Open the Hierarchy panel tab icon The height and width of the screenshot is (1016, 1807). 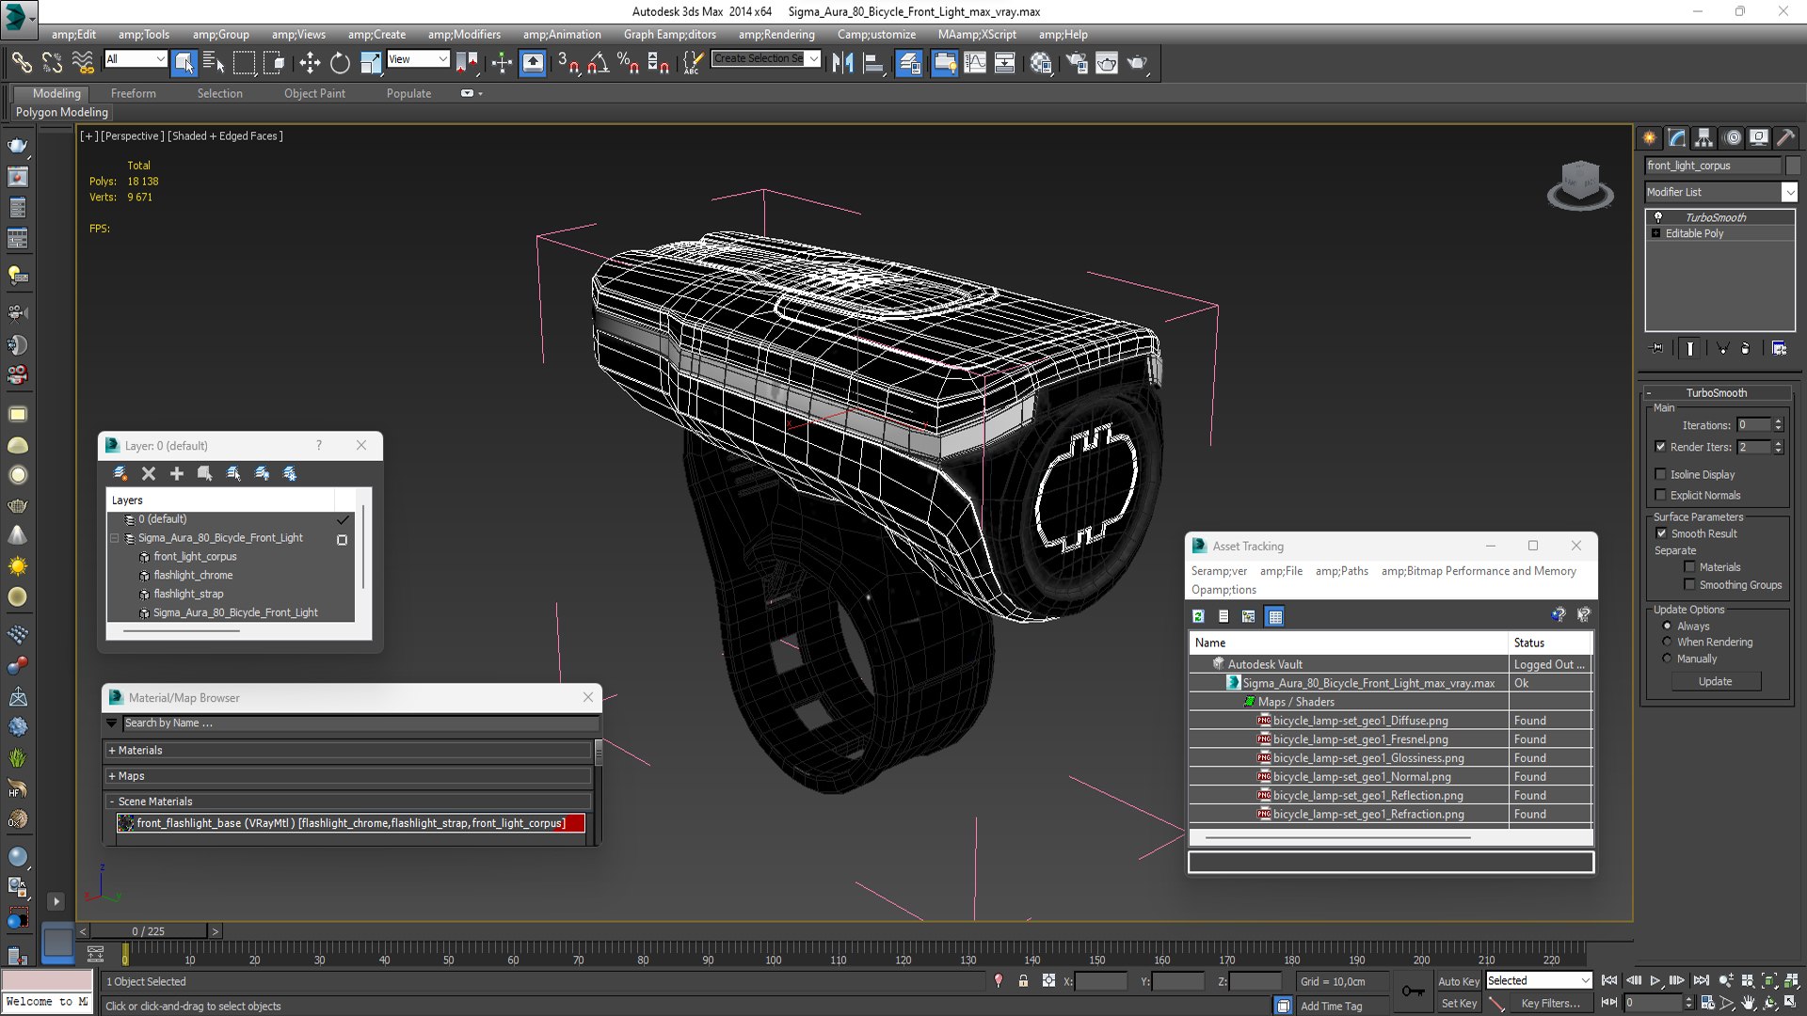[1704, 137]
